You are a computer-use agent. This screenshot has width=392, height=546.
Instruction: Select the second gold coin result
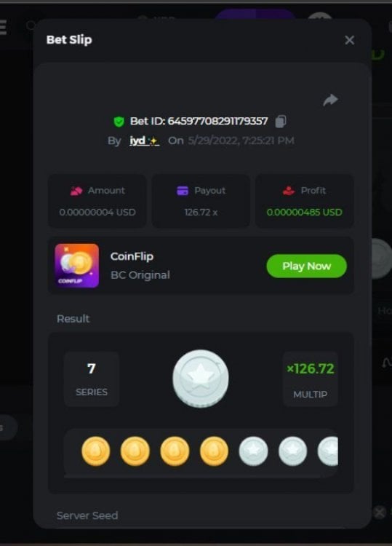135,451
